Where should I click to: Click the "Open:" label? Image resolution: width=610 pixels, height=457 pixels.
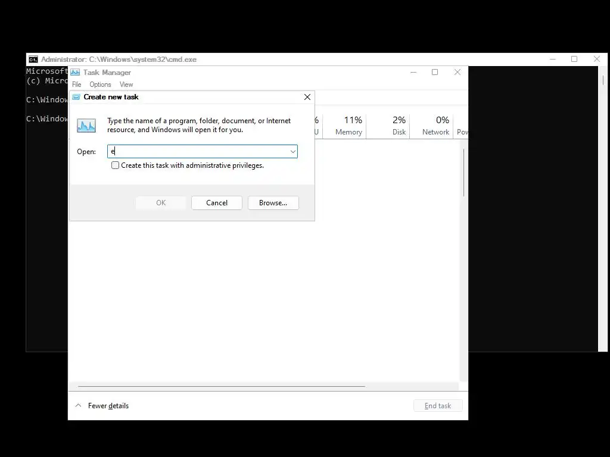coord(86,152)
